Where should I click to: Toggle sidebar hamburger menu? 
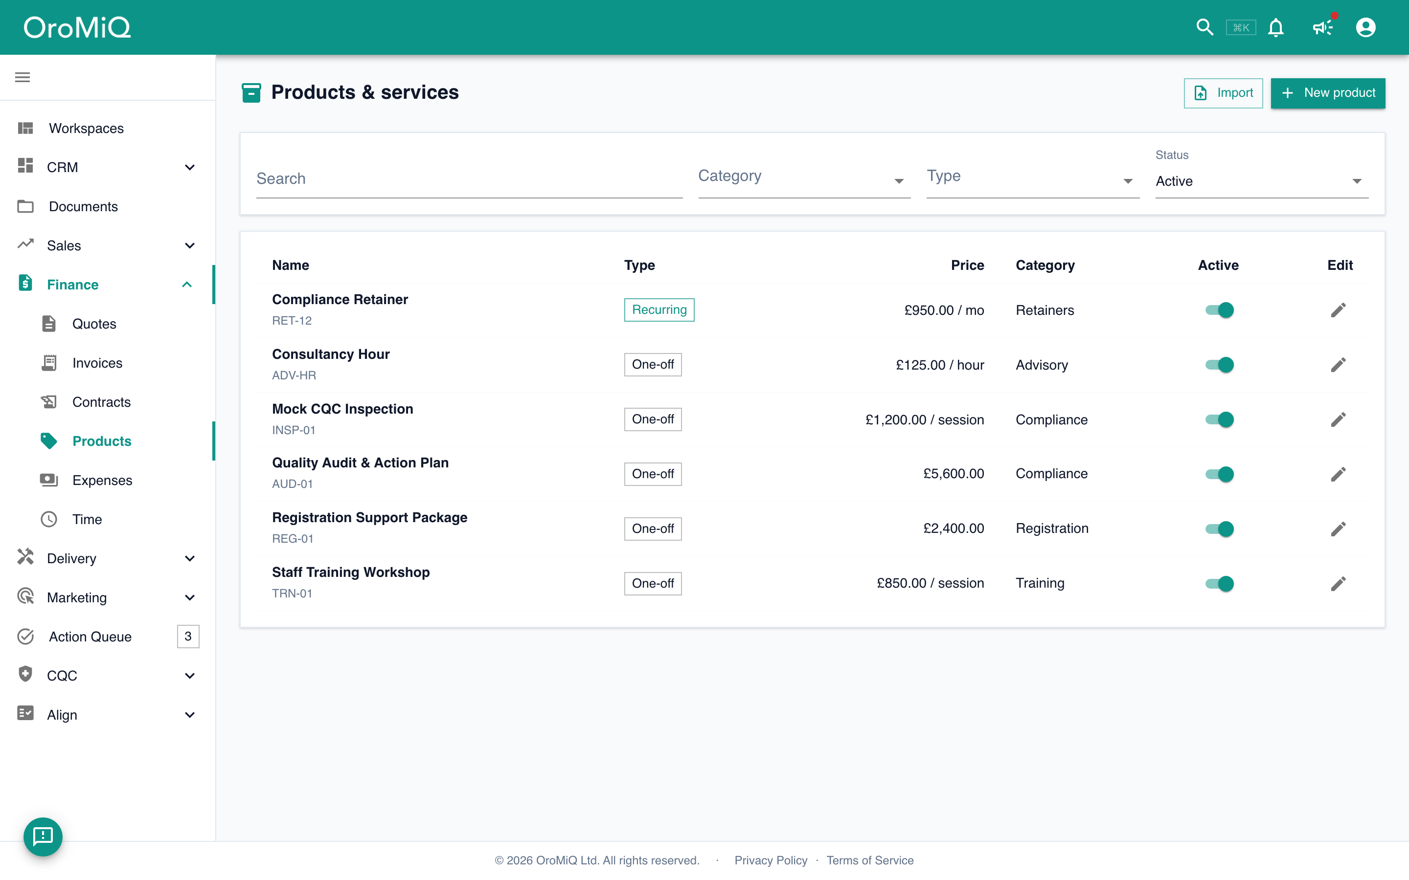point(22,77)
